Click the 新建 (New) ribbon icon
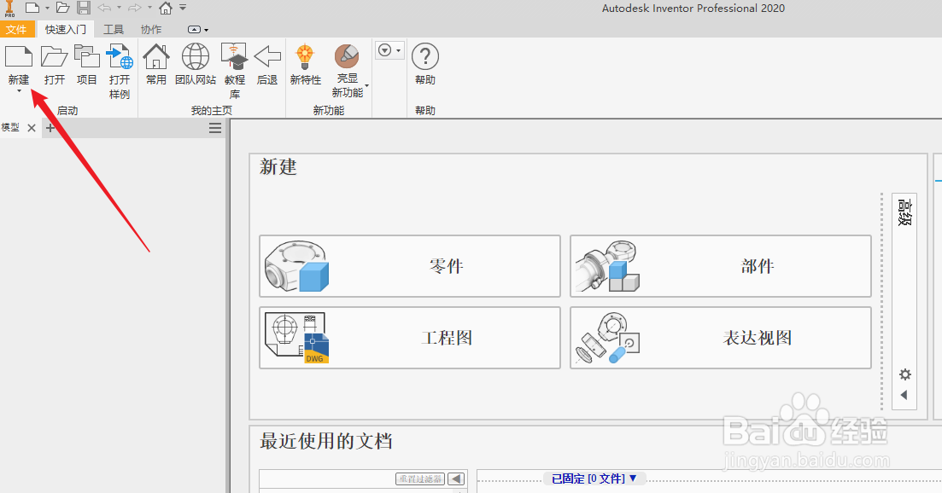 point(19,56)
